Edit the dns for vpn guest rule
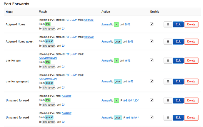Screen dimensions: 203x127 (x=178, y=81)
